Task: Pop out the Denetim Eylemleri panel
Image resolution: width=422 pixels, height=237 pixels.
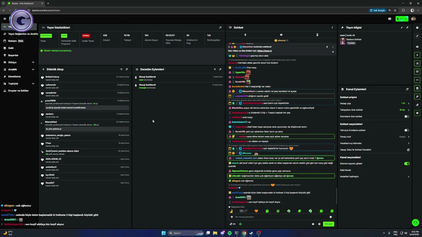Action: 220,69
